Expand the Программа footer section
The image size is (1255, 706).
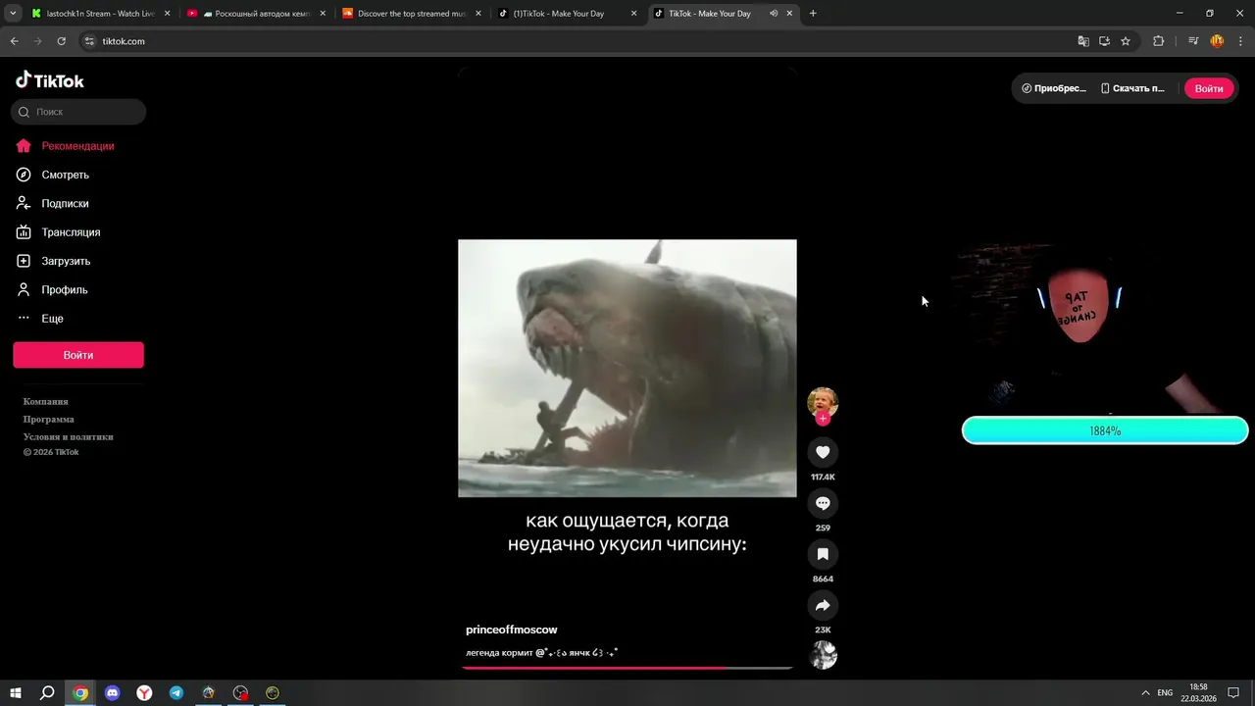click(49, 419)
